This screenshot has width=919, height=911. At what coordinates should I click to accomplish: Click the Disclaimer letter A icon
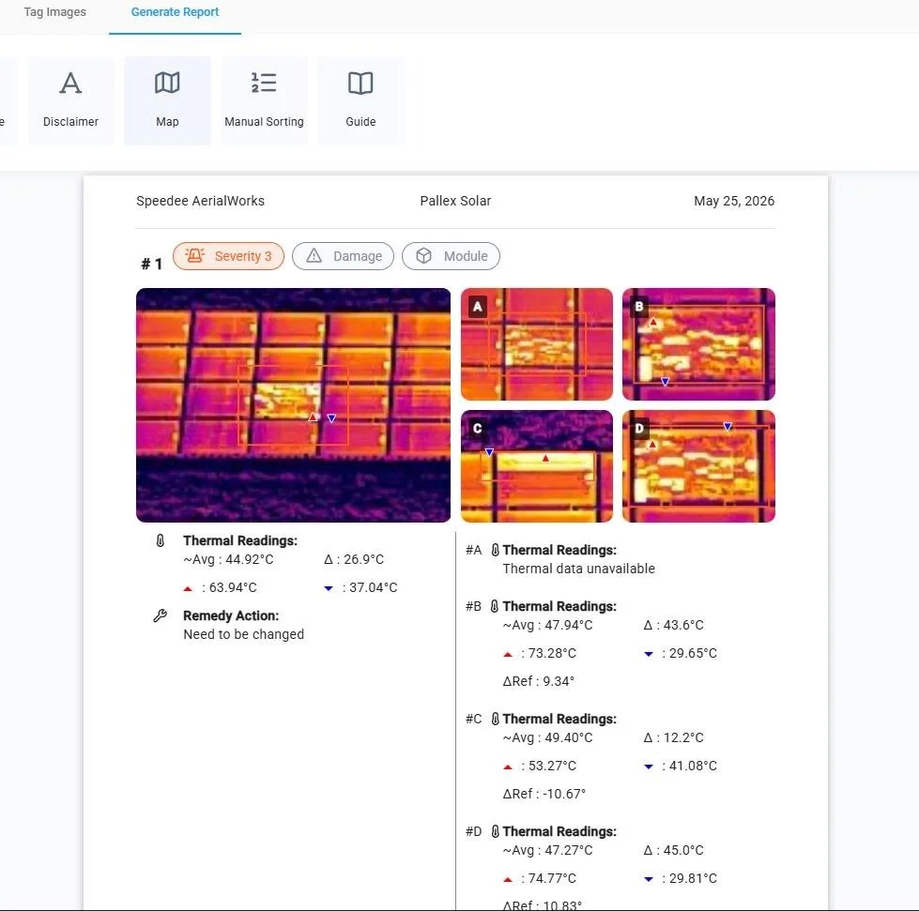pyautogui.click(x=70, y=84)
